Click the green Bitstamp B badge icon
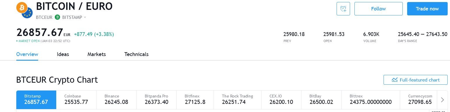 [x=57, y=17]
